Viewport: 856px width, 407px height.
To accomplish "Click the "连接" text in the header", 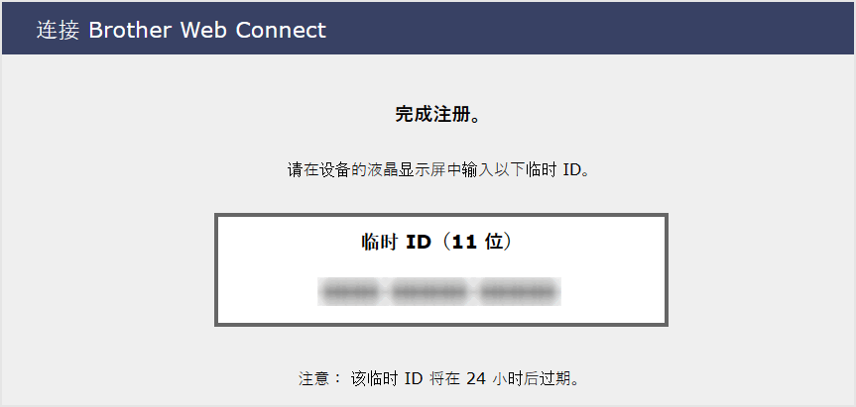I will (58, 30).
